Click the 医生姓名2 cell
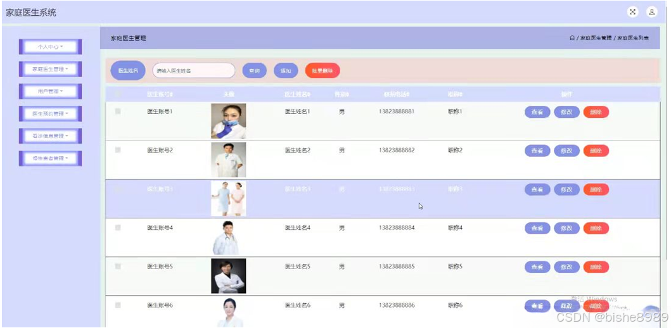Image resolution: width=671 pixels, height=328 pixels. [297, 150]
